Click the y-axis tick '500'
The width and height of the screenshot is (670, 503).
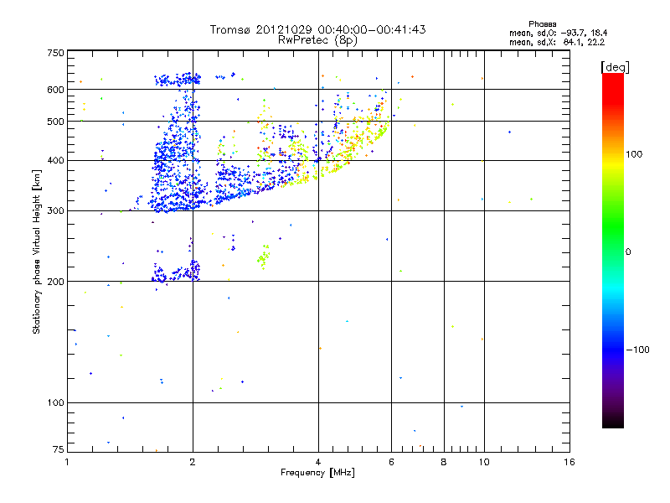[x=55, y=122]
